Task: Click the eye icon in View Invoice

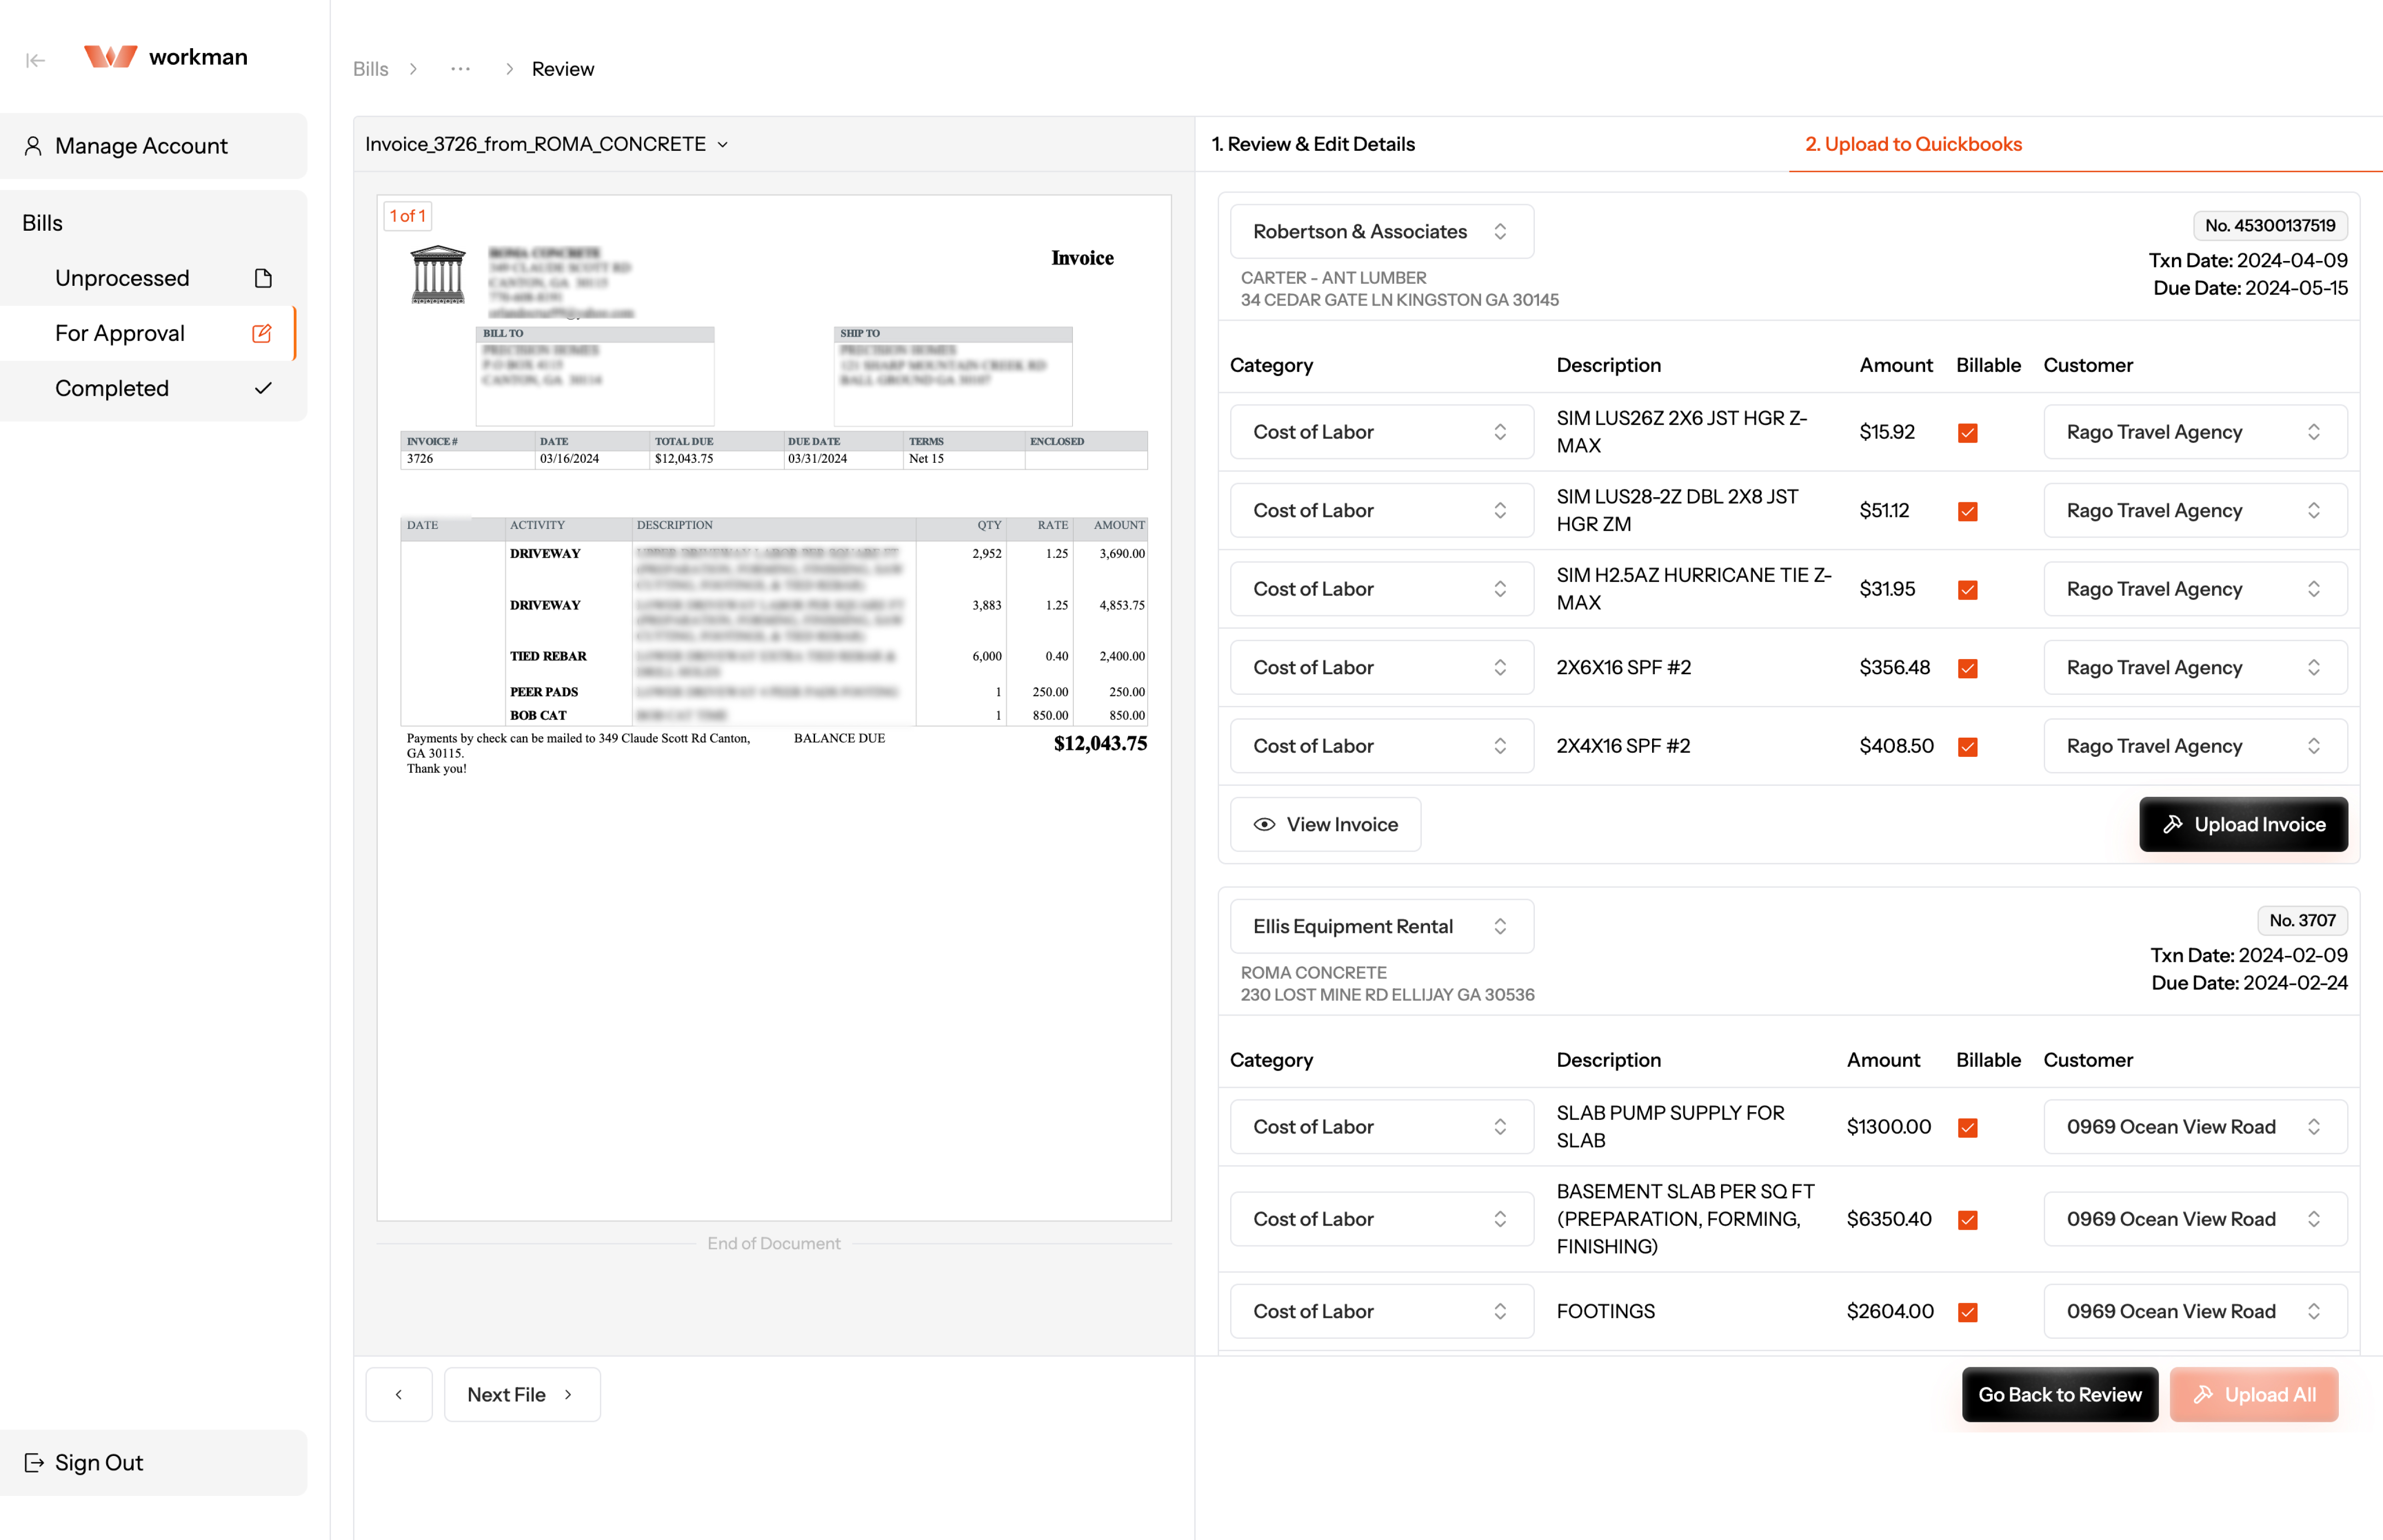Action: pos(1264,824)
